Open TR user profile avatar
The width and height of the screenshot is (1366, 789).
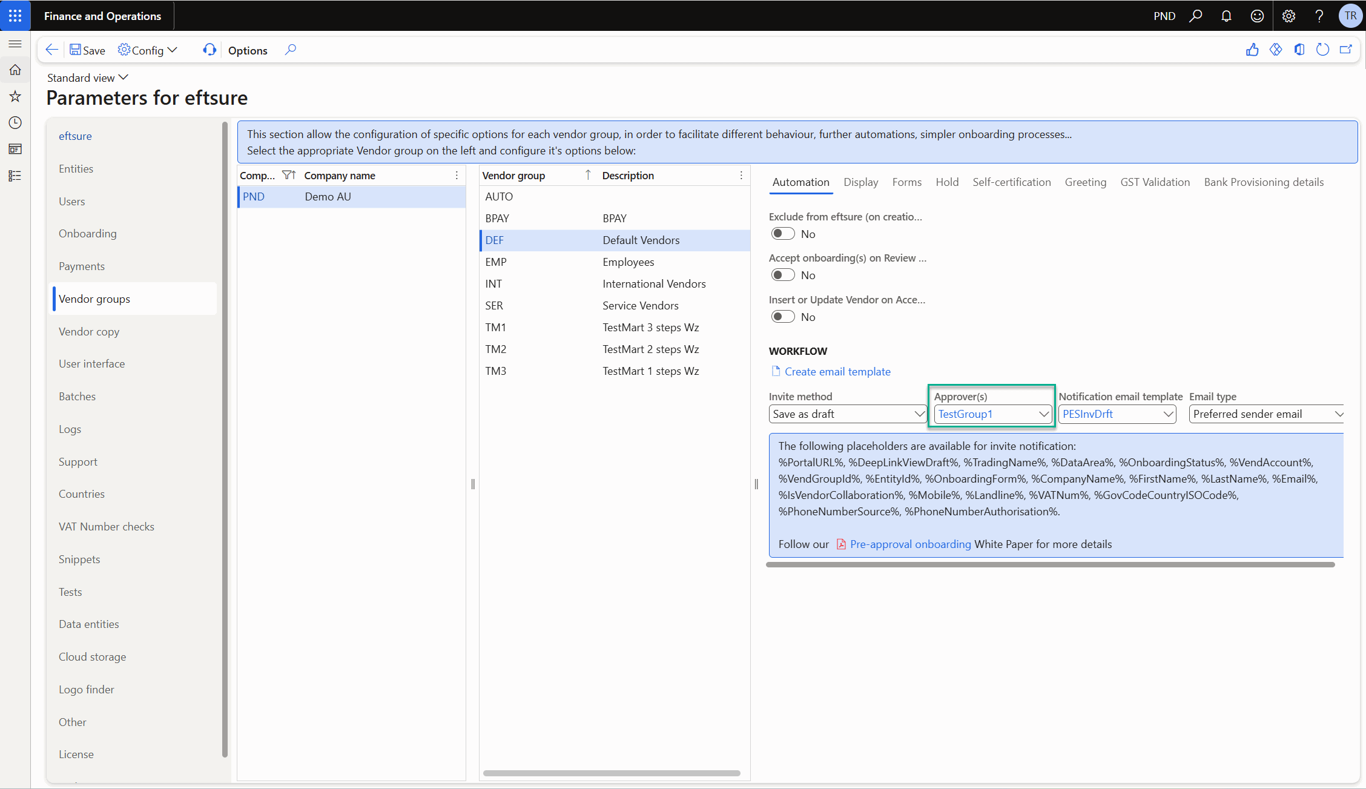1350,16
